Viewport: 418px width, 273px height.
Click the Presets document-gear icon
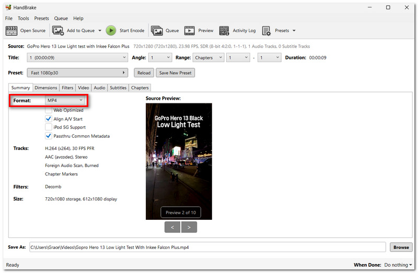[266, 31]
